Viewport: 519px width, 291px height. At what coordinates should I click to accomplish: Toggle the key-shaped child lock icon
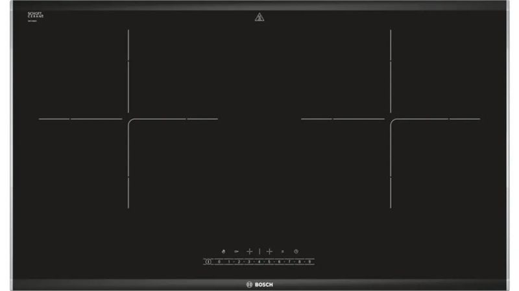236,250
